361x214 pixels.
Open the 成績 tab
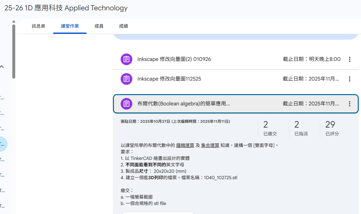coord(124,26)
